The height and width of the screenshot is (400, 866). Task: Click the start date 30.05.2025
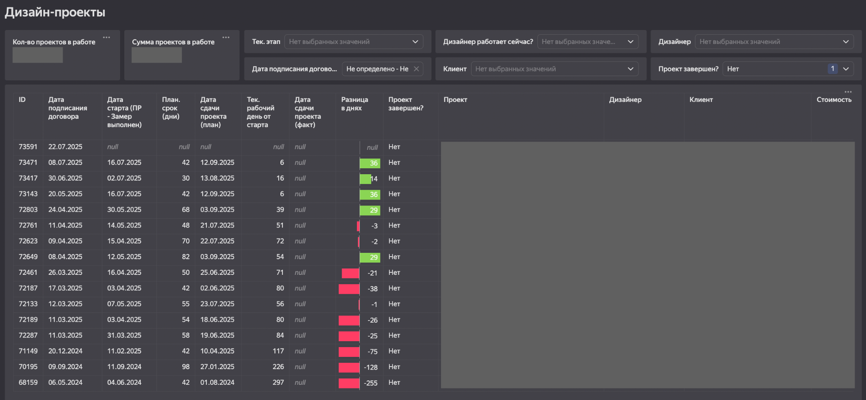[124, 210]
